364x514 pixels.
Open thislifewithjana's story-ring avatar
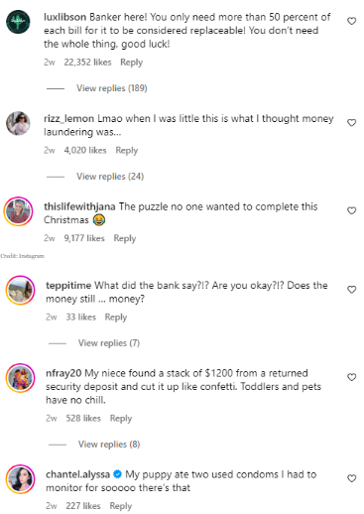(18, 211)
